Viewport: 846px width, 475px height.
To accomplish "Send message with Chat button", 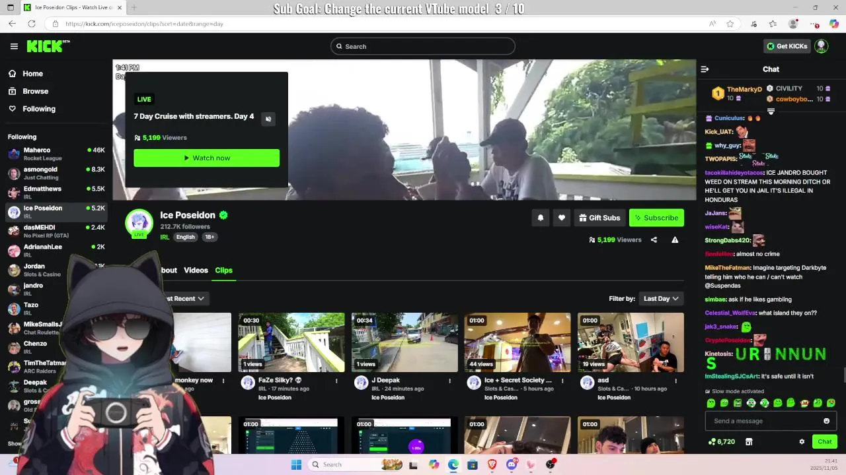I will 824,441.
